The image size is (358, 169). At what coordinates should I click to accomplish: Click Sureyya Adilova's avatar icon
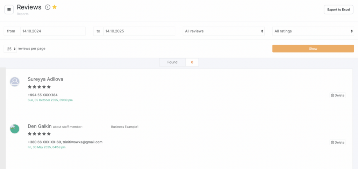[15, 82]
